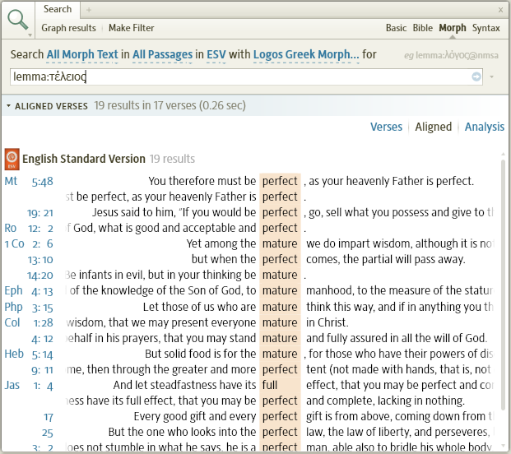Open Jas verse reference 1:4

[44, 386]
